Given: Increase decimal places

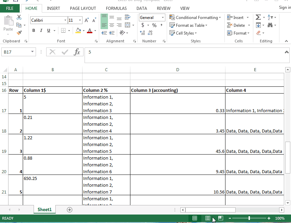Looking at the screenshot, I should [142, 33].
